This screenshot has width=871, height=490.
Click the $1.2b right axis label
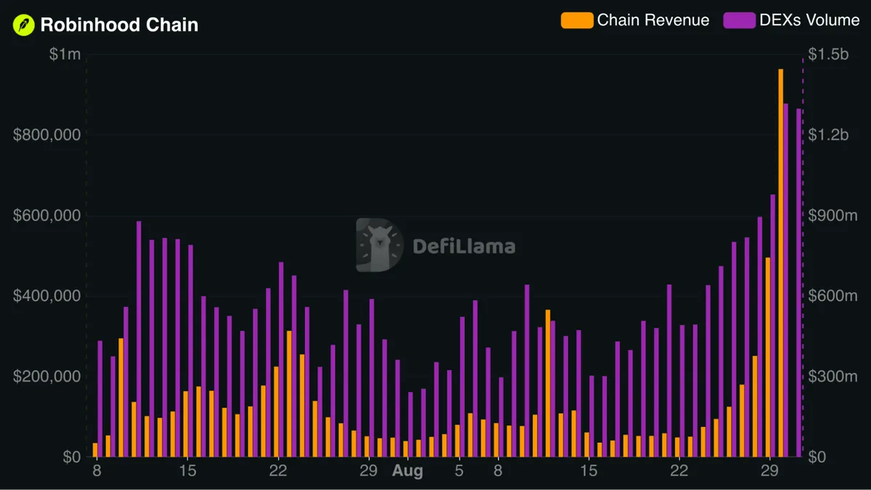[827, 135]
